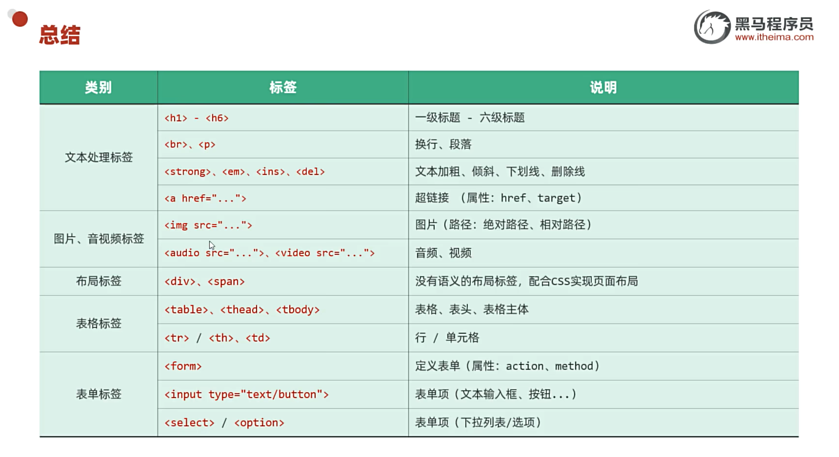This screenshot has width=839, height=457.
Task: Open the www.itheima.com link
Action: pos(774,37)
